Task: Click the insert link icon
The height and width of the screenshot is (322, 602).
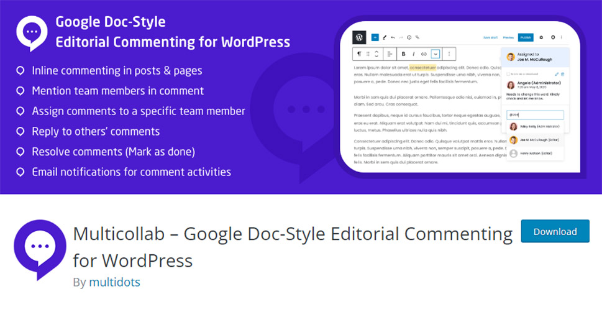Action: (x=424, y=54)
